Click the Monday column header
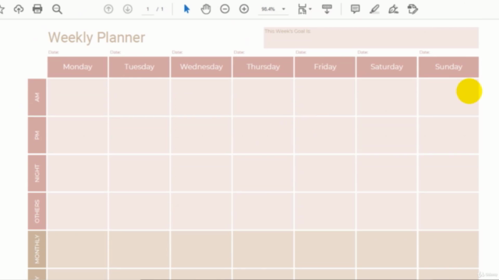Image resolution: width=499 pixels, height=280 pixels. click(78, 67)
